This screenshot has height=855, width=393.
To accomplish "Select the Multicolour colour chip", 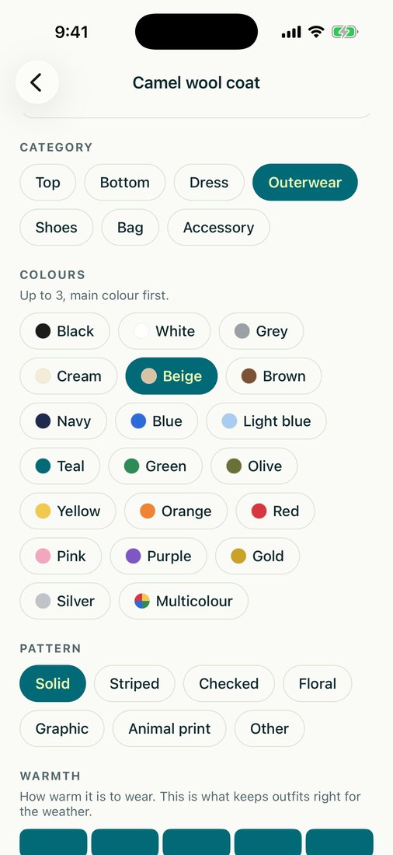I will (183, 601).
